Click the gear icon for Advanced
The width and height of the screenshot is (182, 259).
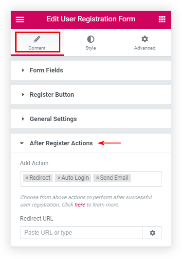(145, 39)
